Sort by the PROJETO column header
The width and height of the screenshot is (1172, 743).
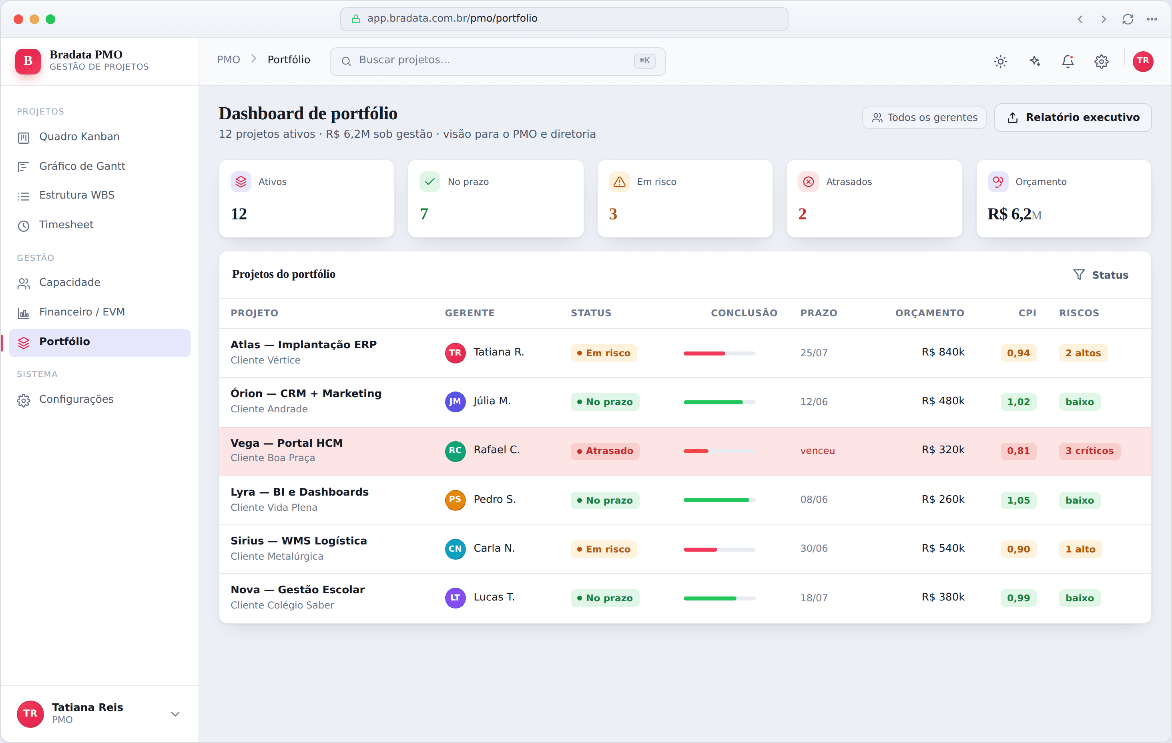click(254, 313)
